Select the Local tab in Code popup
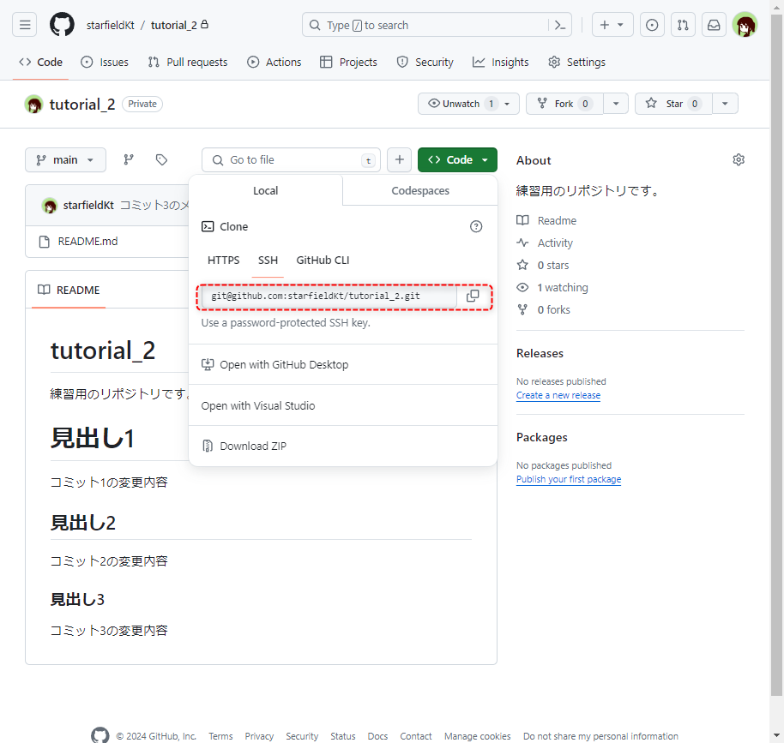This screenshot has height=743, width=784. point(266,191)
